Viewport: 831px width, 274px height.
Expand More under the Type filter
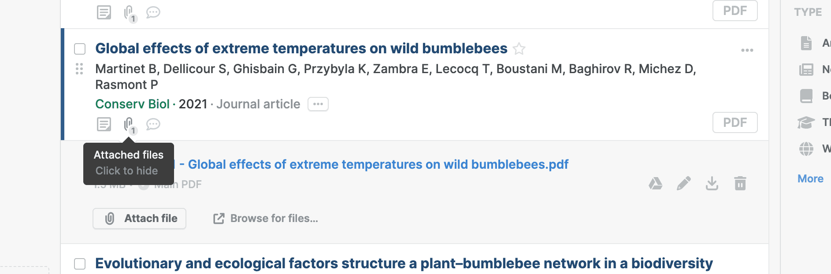[x=810, y=178]
